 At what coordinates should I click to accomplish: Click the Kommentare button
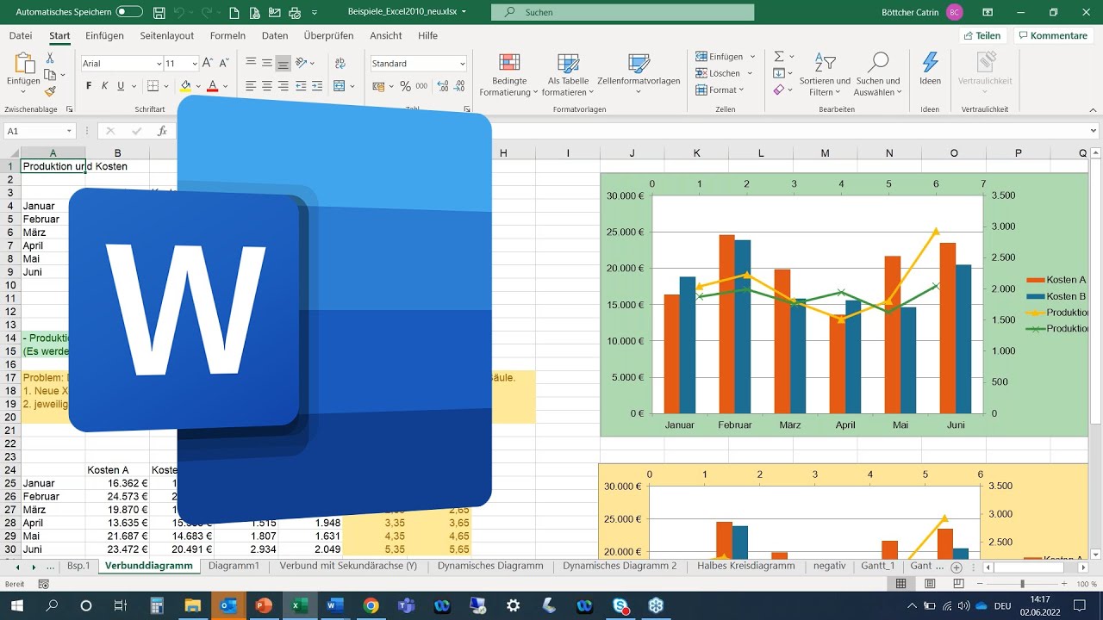[x=1053, y=35]
